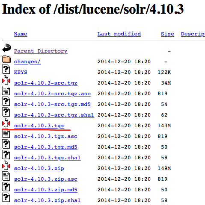Click the text-file icon beside solr-4.10.3-src.tgz.asc
205x205 pixels.
pyautogui.click(x=6, y=91)
